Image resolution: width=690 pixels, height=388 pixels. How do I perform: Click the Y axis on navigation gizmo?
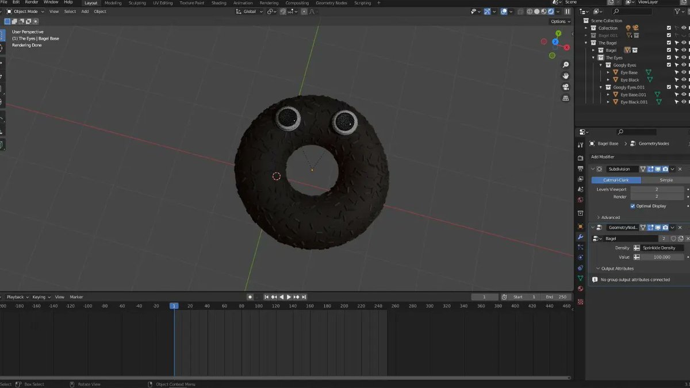click(557, 34)
